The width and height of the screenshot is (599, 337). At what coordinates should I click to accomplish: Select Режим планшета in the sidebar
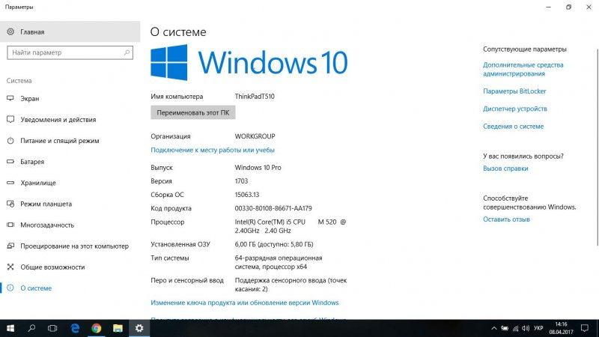click(46, 204)
